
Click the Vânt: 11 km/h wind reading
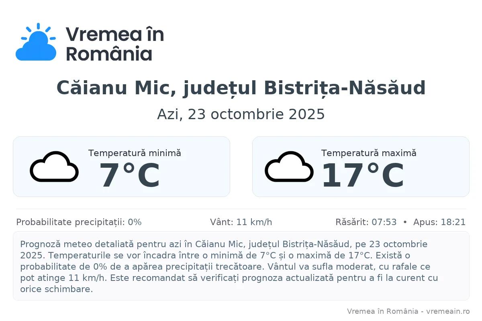[x=241, y=222]
